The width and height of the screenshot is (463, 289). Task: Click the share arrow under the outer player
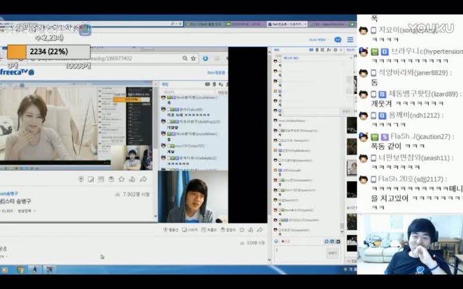point(260,229)
